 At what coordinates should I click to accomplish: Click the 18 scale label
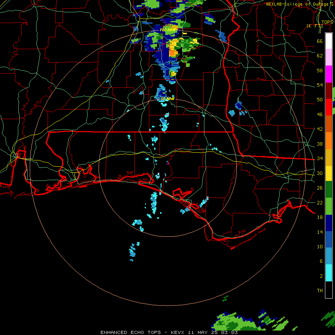click(320, 217)
